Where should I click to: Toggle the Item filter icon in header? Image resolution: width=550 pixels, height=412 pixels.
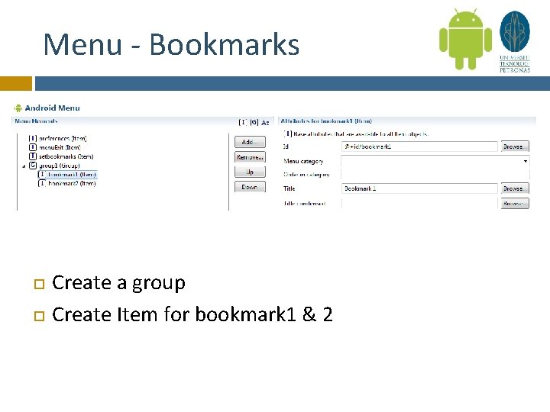pos(243,122)
